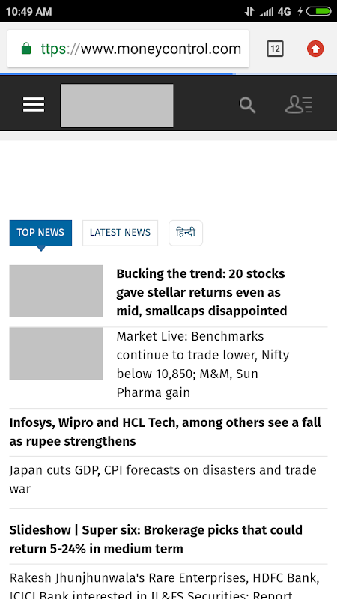Open the Market Live Benchmarks story

(203, 364)
